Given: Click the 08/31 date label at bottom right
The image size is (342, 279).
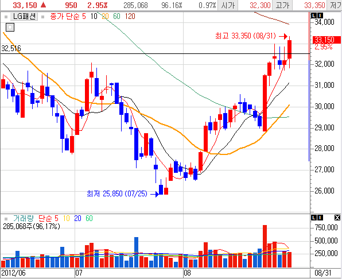Looking at the screenshot, I should pyautogui.click(x=323, y=273).
